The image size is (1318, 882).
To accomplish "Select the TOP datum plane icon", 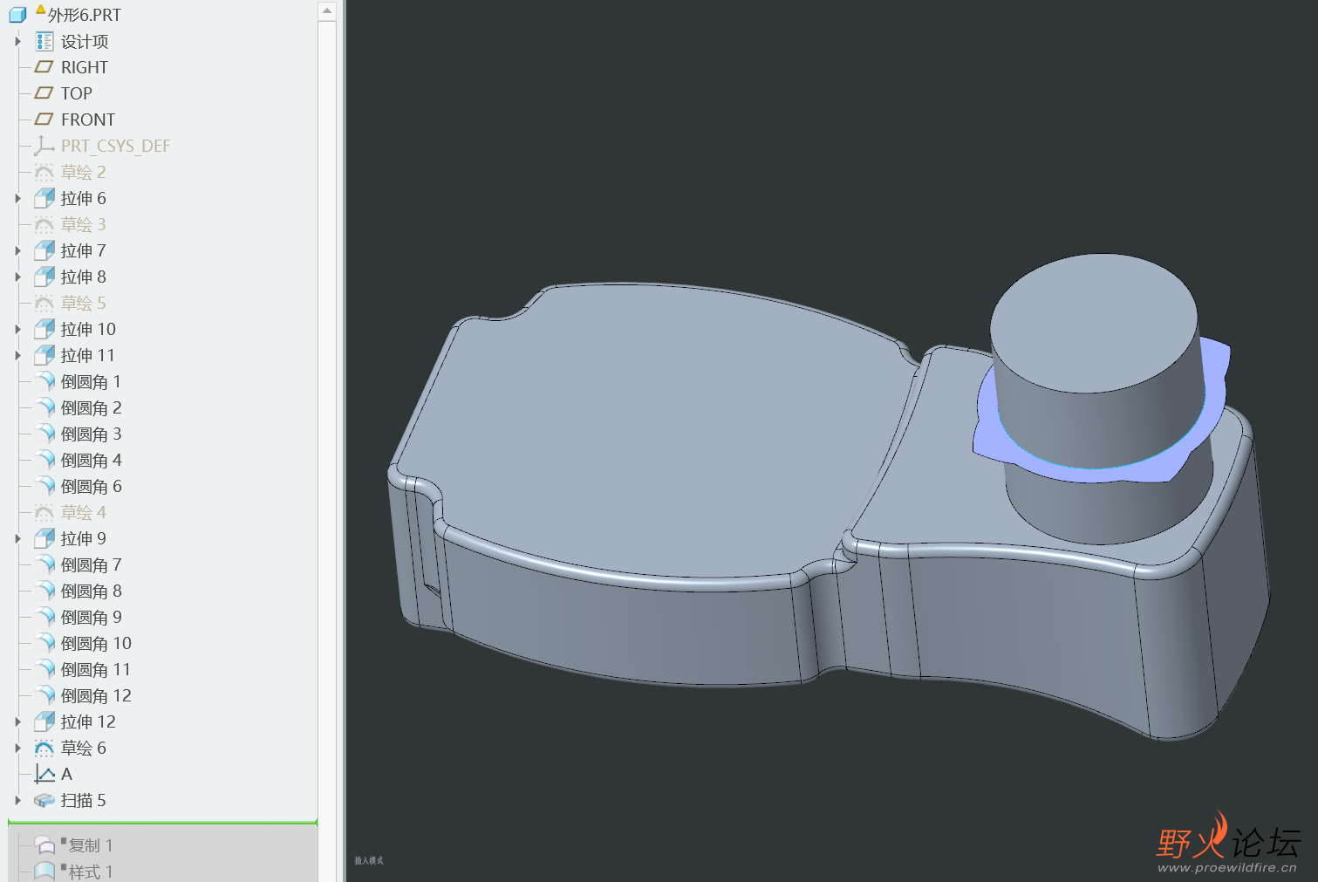I will pyautogui.click(x=44, y=93).
